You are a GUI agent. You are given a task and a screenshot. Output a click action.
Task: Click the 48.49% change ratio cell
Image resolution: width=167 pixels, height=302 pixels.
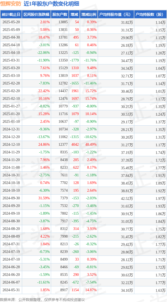(x=91, y=145)
